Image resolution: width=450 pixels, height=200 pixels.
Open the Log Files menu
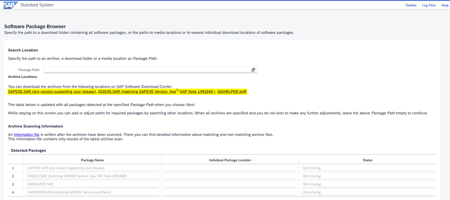429,5
